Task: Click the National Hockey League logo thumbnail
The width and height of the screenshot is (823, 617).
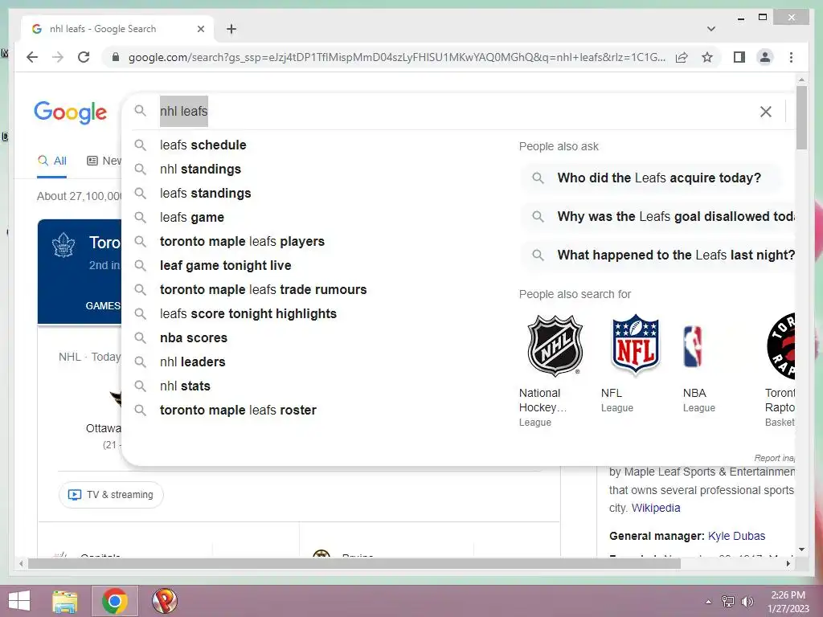Action: point(555,345)
